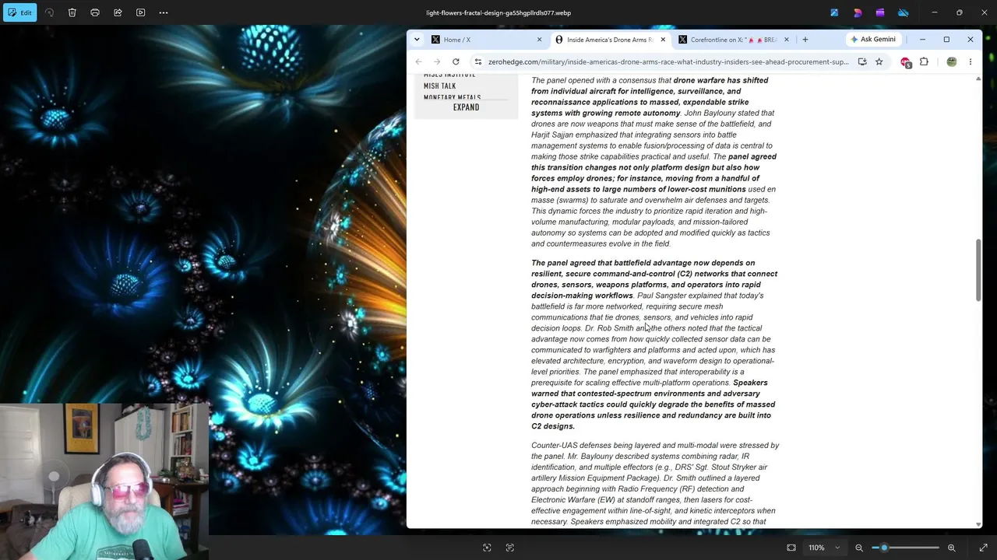Rotate the image in Photos viewer
The image size is (997, 560).
(x=49, y=12)
